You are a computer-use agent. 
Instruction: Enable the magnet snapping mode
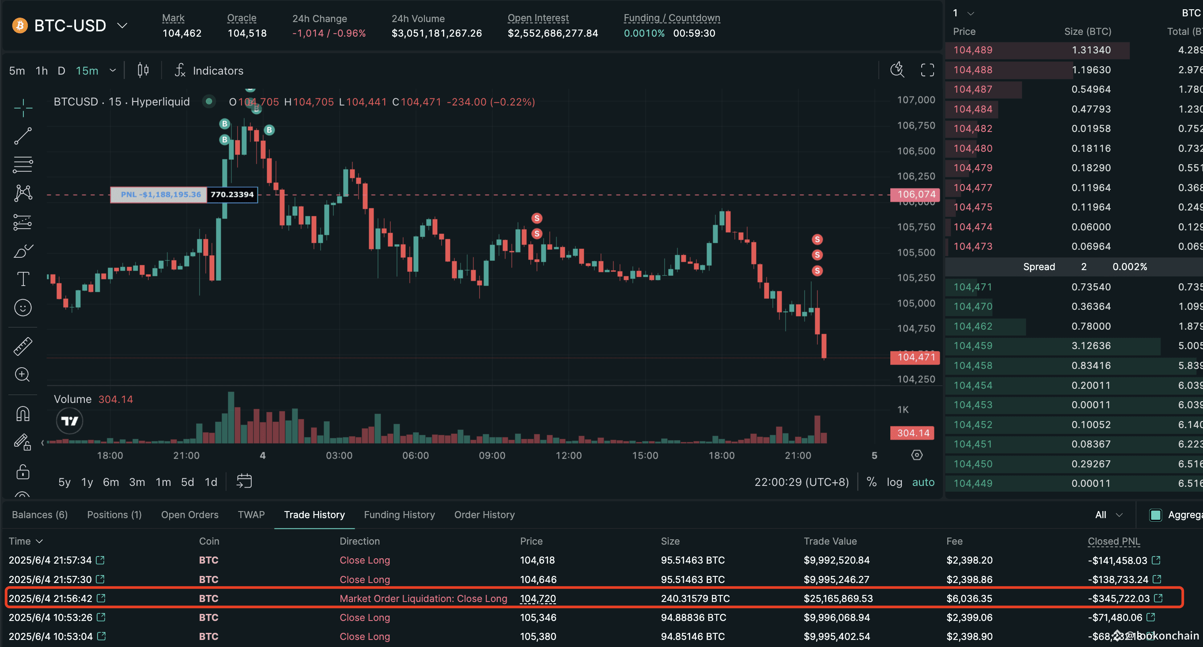coord(23,413)
